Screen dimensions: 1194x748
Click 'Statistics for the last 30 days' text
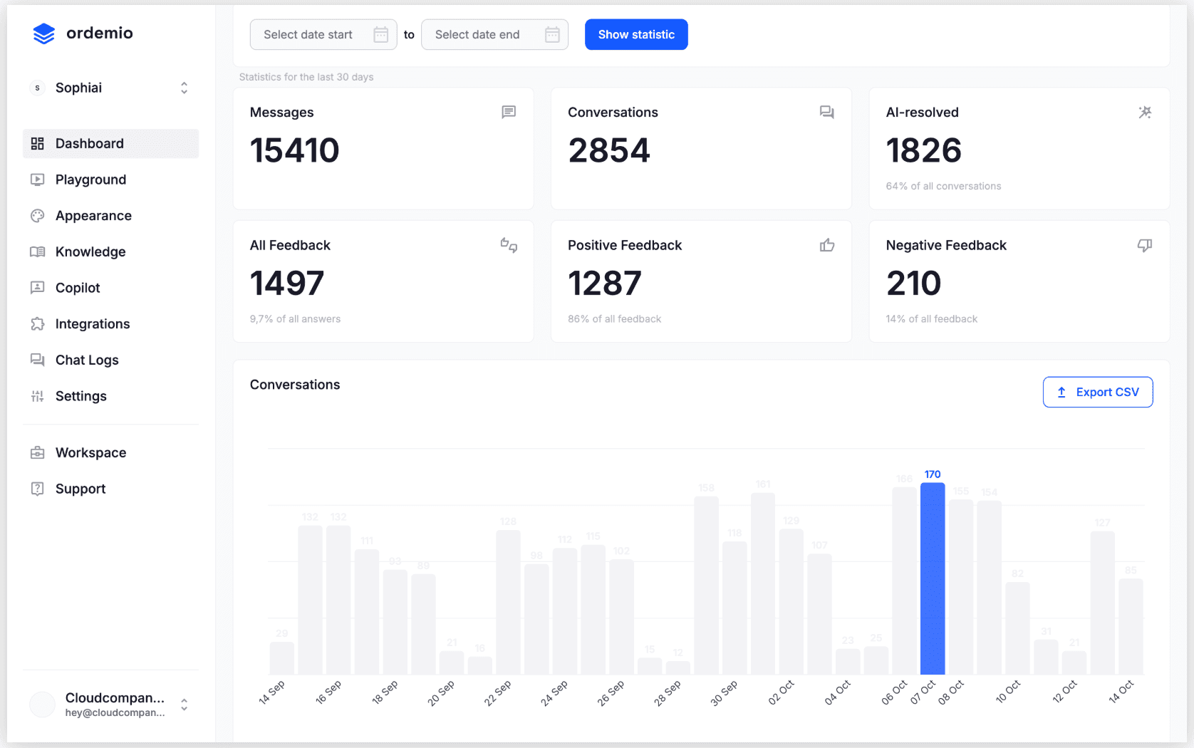click(306, 77)
